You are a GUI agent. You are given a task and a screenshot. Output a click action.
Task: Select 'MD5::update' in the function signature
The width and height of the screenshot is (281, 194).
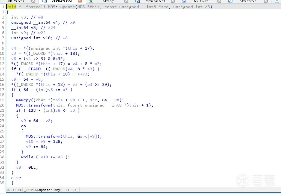click(x=61, y=7)
